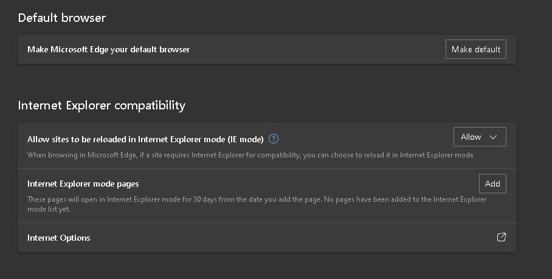Image resolution: width=552 pixels, height=279 pixels.
Task: Click empty space in the default browser row
Action: pyautogui.click(x=316, y=49)
